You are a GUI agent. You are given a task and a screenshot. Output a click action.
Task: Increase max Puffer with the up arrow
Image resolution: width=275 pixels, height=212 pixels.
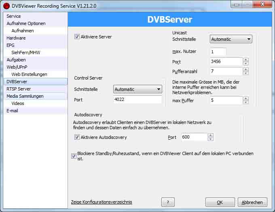tap(246, 99)
